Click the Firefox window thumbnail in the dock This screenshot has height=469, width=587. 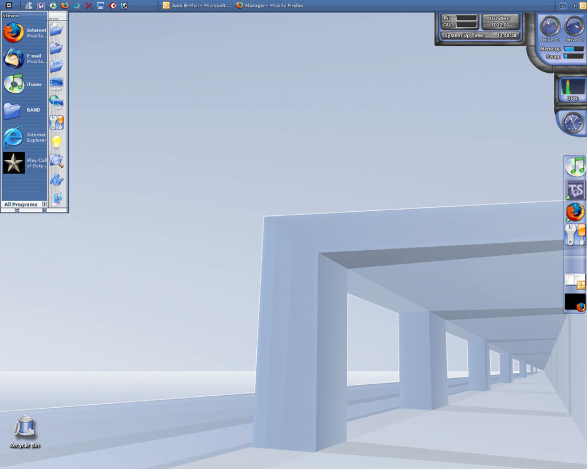(x=575, y=302)
